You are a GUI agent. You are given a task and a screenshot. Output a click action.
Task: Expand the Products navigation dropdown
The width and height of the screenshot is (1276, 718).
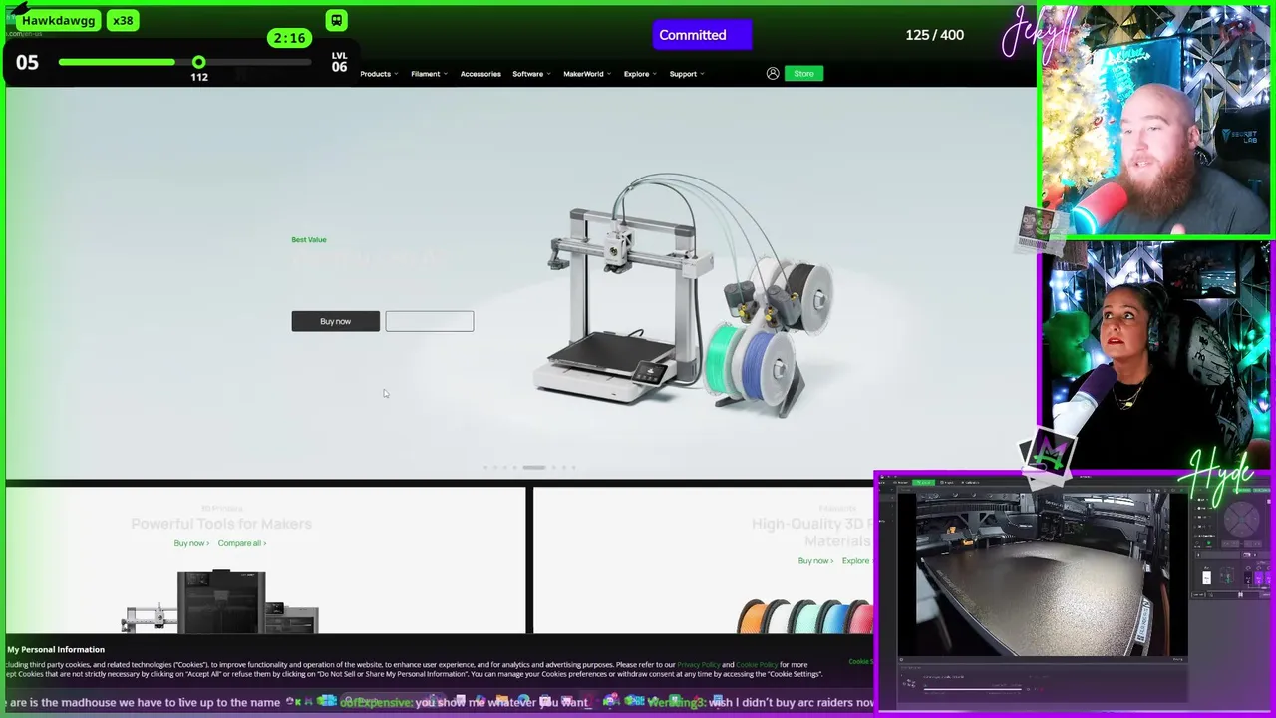[379, 74]
